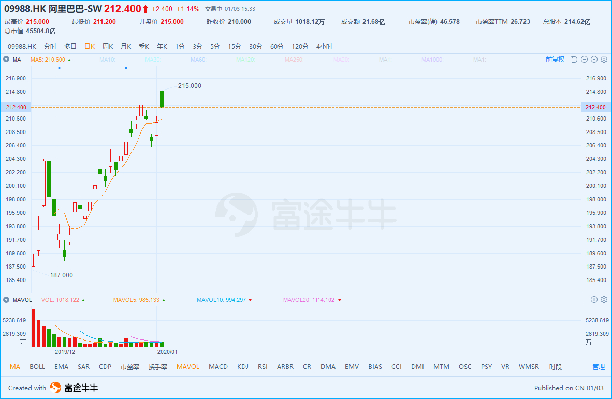This screenshot has width=612, height=399.
Task: Select the 年K yearly candlestick tab
Action: click(x=162, y=47)
